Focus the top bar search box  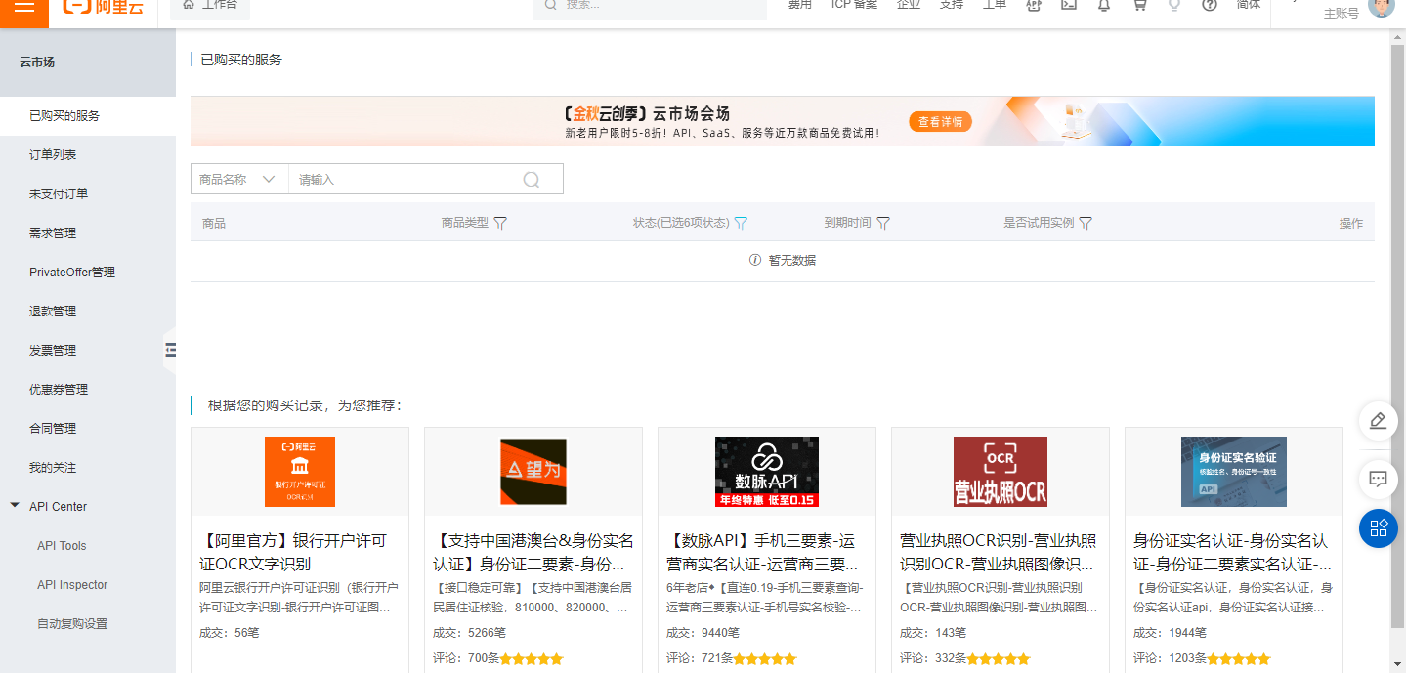(x=650, y=6)
